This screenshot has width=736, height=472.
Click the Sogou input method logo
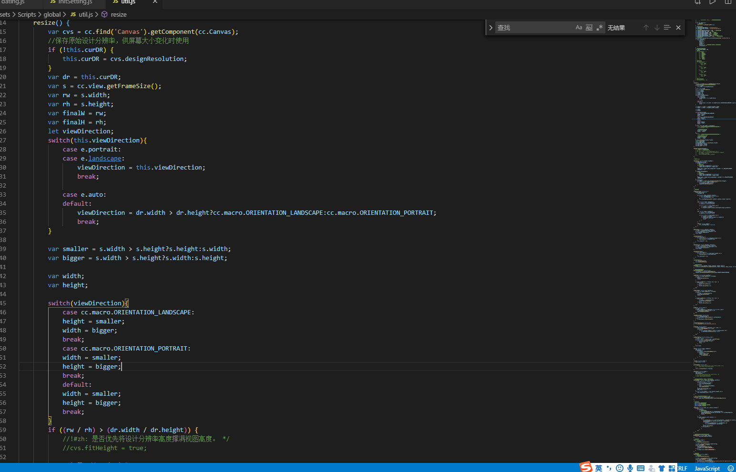[586, 467]
